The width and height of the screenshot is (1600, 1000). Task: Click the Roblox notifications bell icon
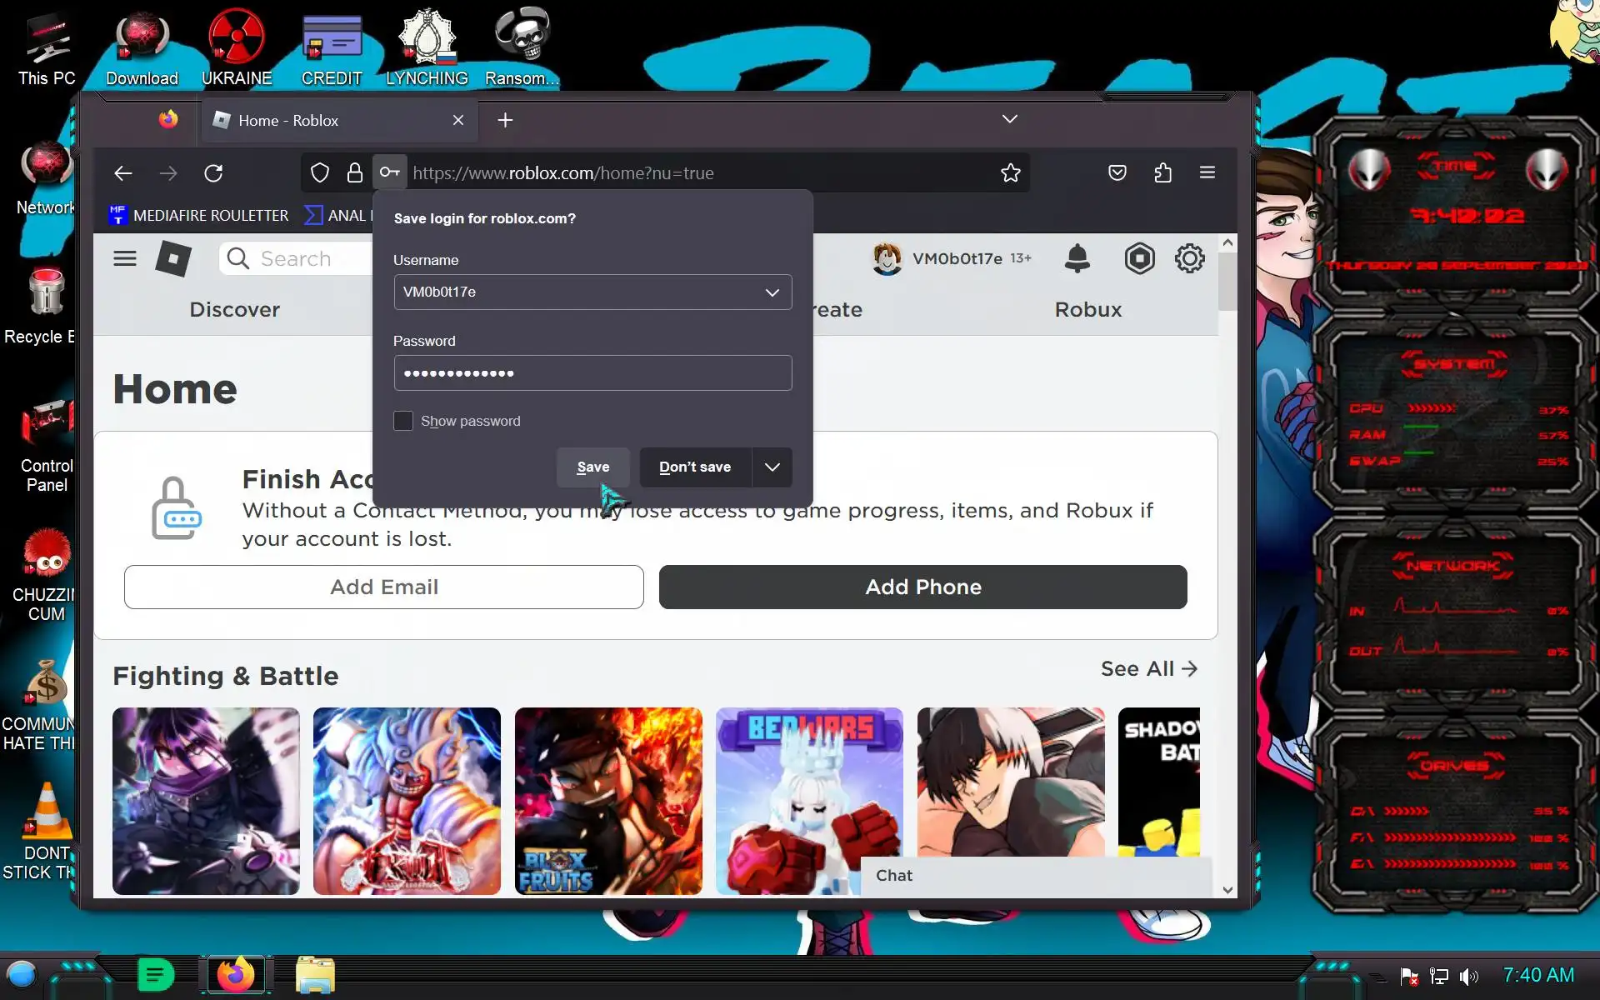point(1077,258)
